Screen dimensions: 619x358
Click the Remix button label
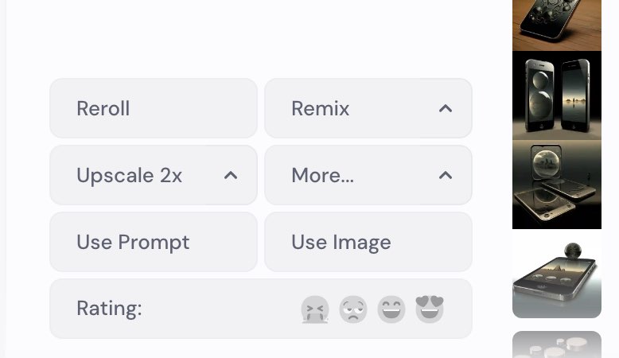point(321,108)
